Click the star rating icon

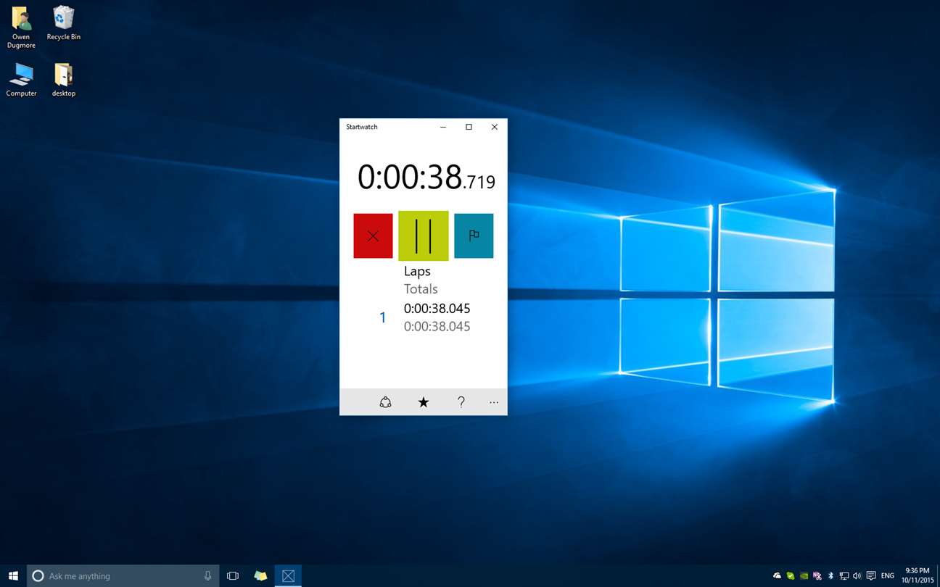(x=424, y=402)
